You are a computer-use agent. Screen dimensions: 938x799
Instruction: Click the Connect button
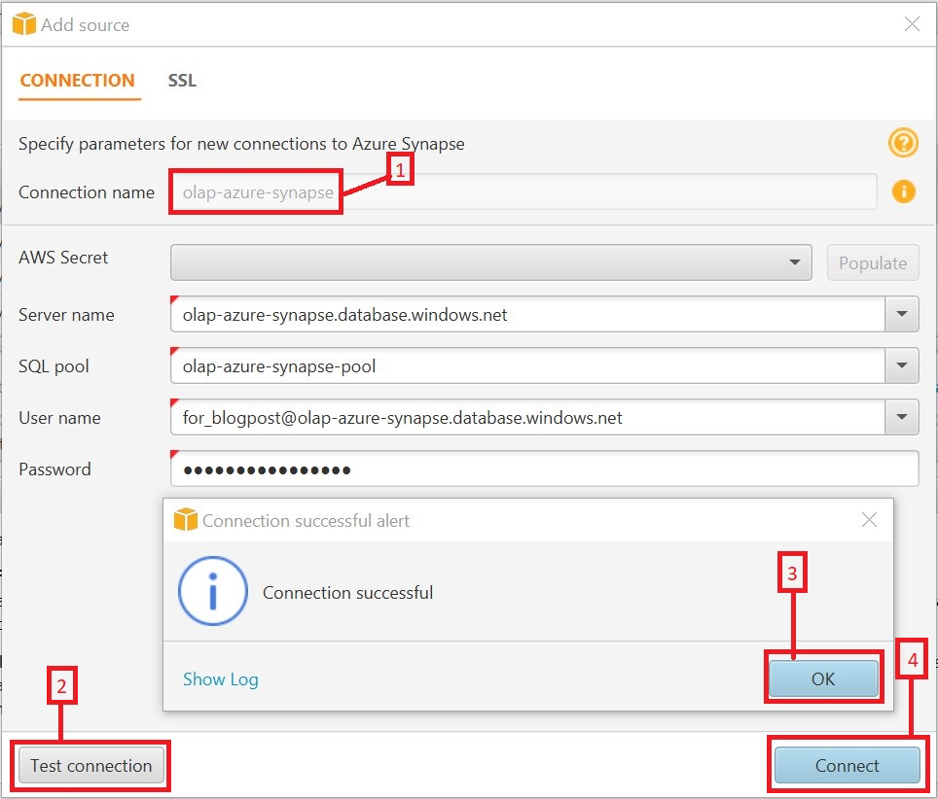pyautogui.click(x=847, y=765)
